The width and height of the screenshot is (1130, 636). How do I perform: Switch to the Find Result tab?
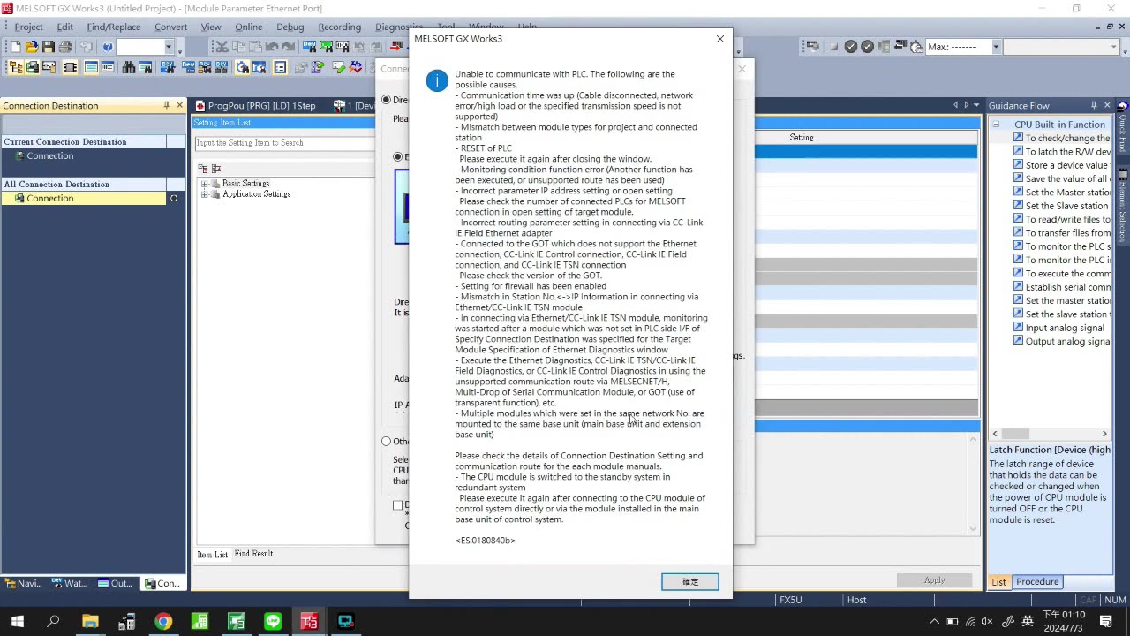(253, 554)
